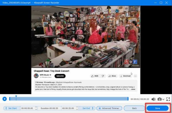Viewport: 172px width, 113px height.
Task: Enter fullscreen preview mode
Action: [x=168, y=99]
